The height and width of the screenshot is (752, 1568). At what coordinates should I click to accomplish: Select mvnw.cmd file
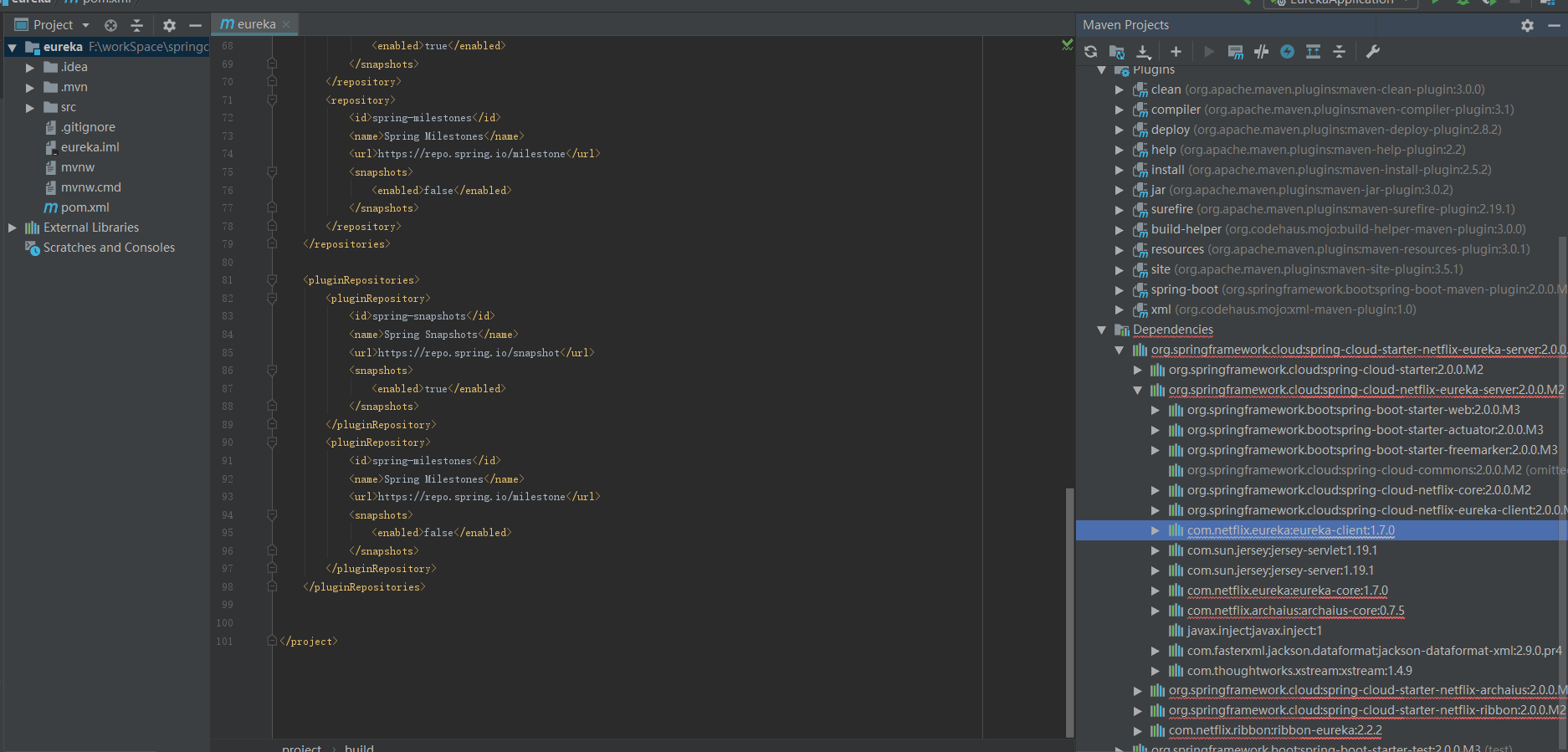[x=90, y=187]
